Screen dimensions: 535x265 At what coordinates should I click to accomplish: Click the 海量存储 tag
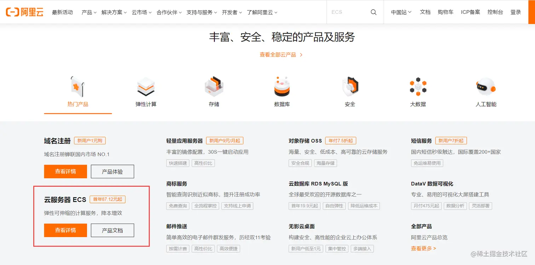[326, 163]
